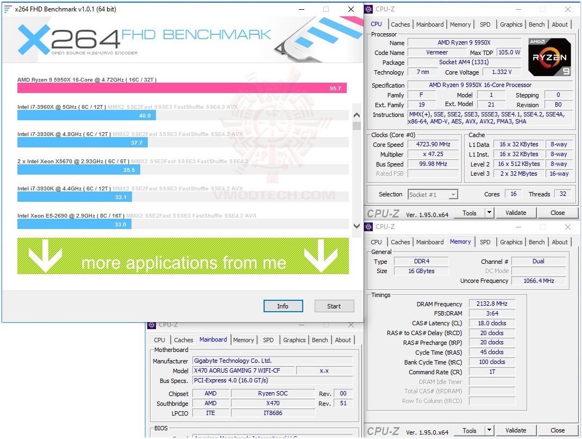582x439 pixels.
Task: Click the DRAM Frequency 2132.8 MHz value
Action: coord(492,304)
